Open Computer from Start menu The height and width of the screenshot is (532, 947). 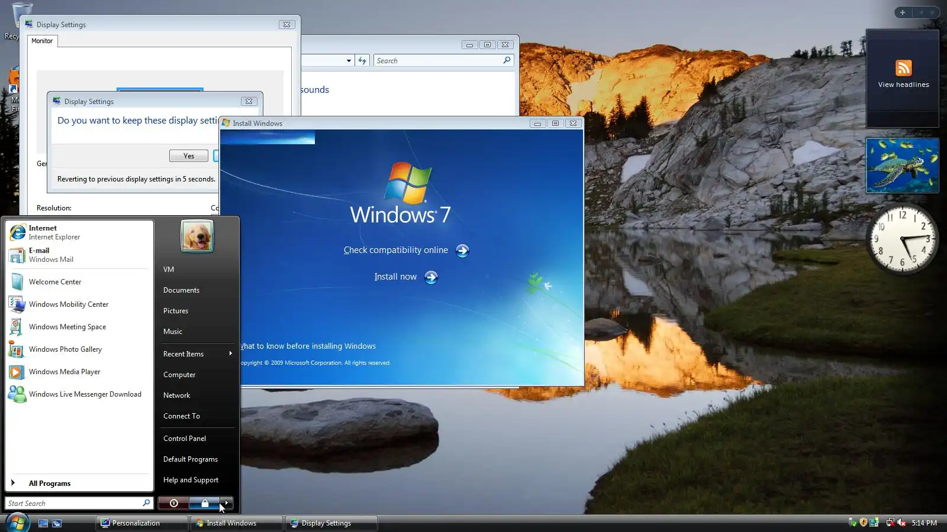(x=179, y=375)
